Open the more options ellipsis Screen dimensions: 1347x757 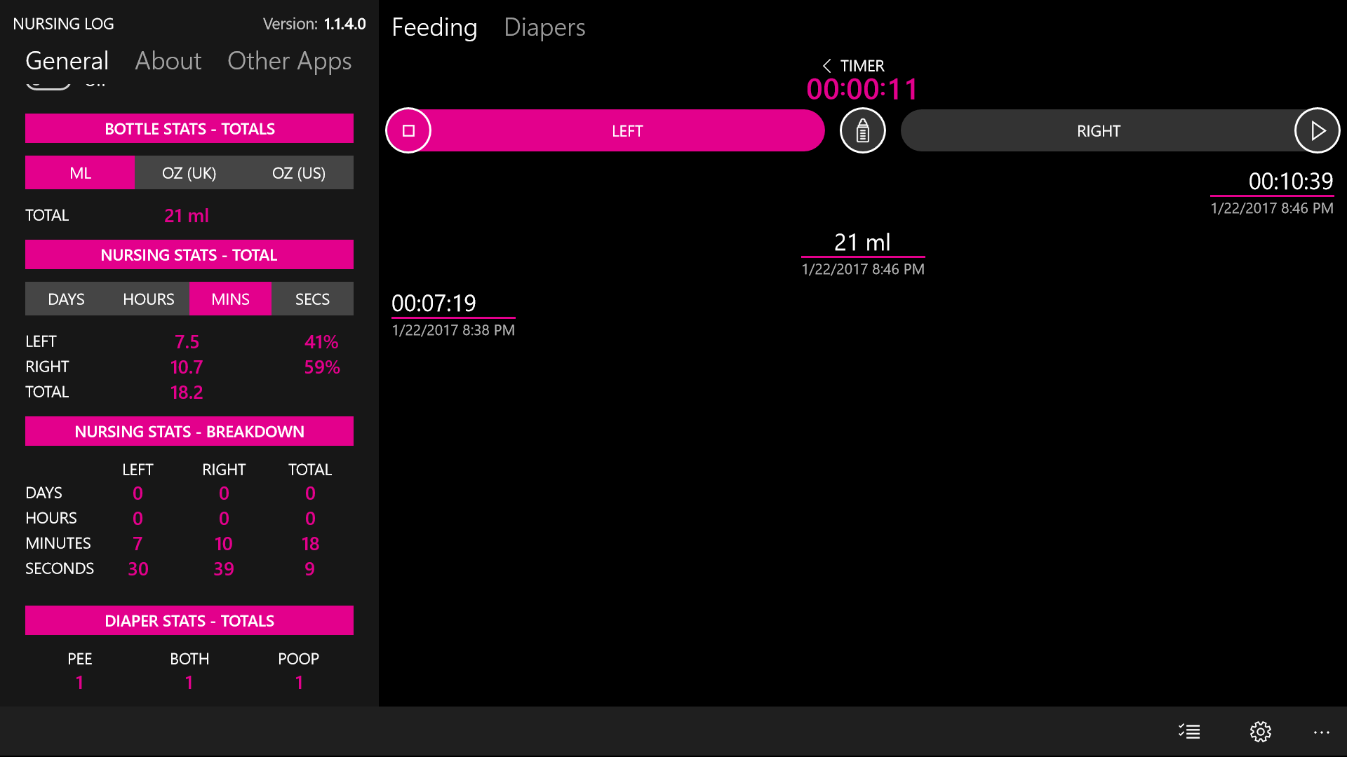[x=1321, y=732]
